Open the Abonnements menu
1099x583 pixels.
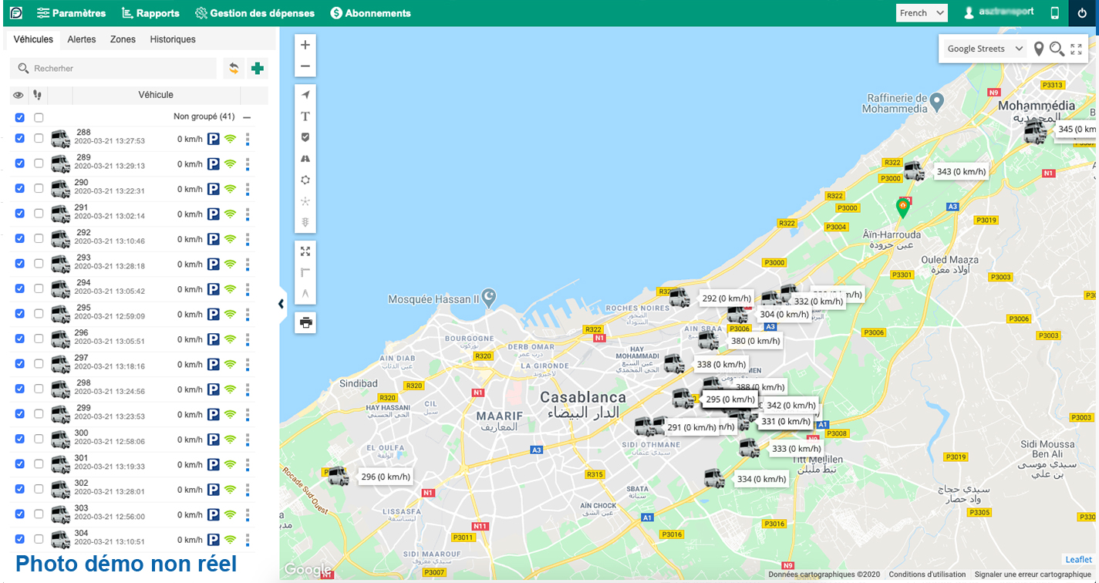370,13
